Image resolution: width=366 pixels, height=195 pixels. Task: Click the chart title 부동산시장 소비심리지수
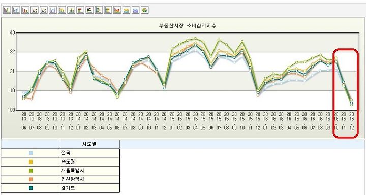coord(188,26)
